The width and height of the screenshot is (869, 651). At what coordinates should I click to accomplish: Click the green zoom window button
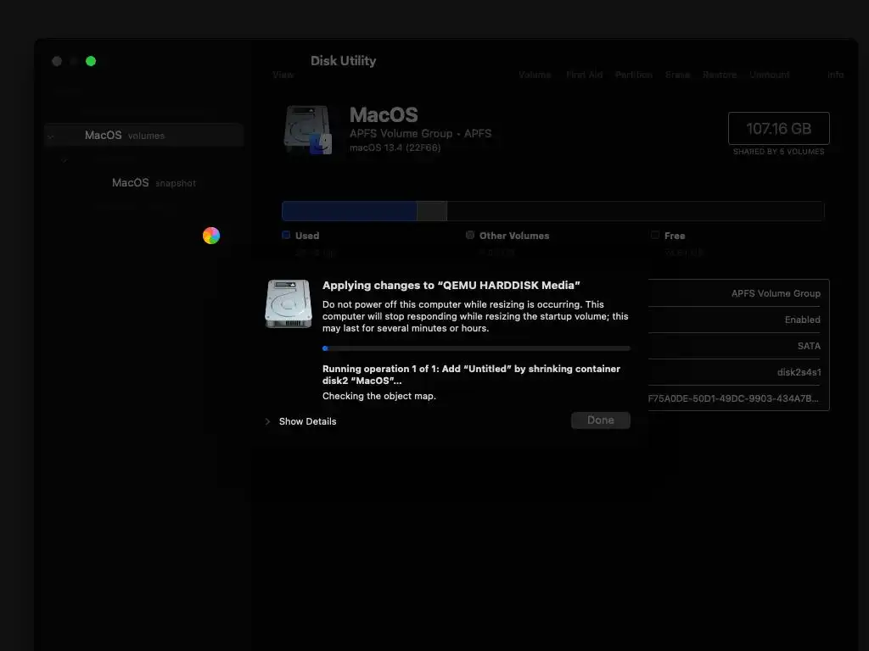pyautogui.click(x=91, y=61)
